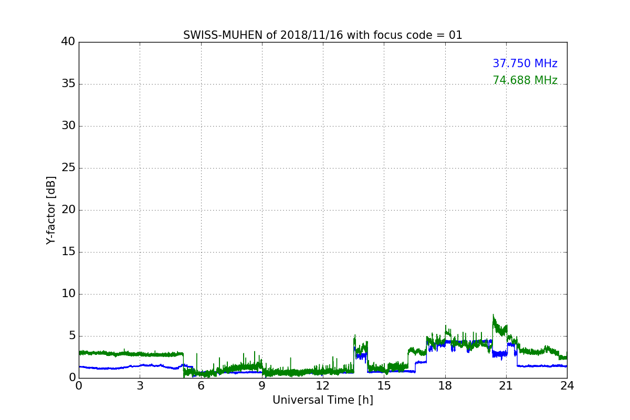Click y-axis tick label '15'

point(68,252)
